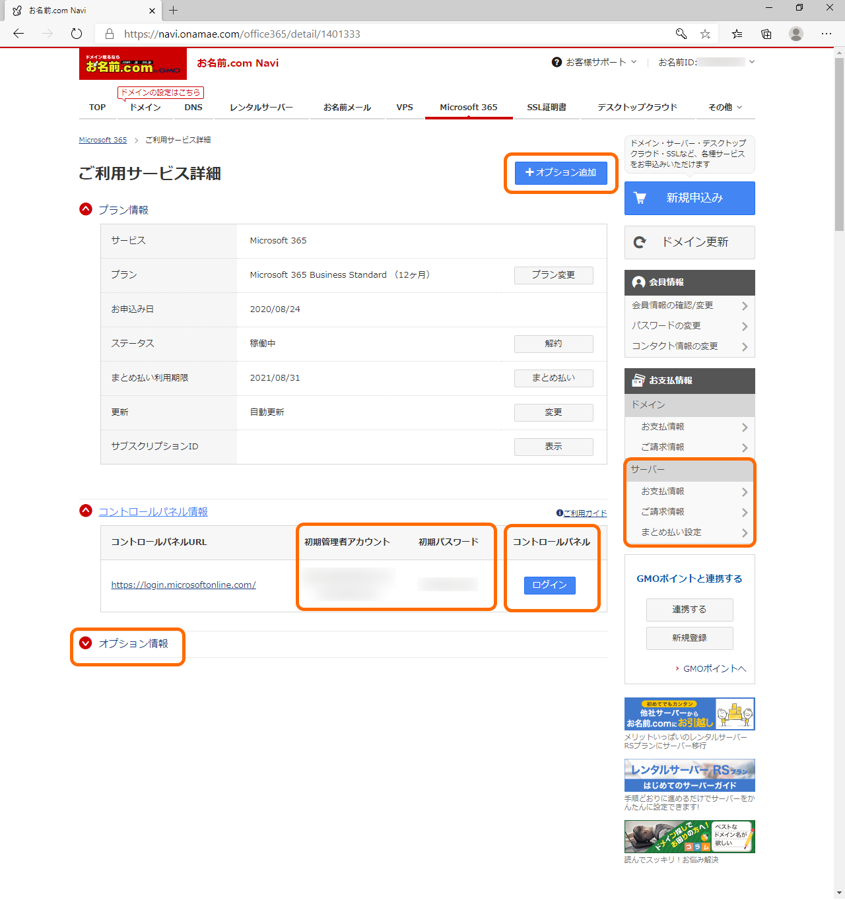Switch to the お名前メール tab
845x900 pixels.
point(347,107)
